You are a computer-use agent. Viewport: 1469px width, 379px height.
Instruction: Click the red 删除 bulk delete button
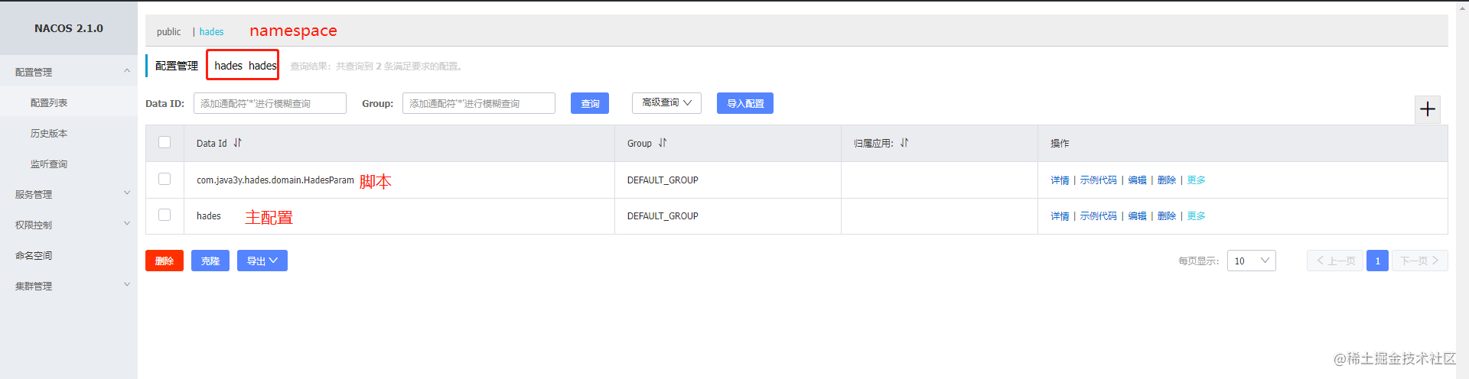tap(164, 261)
